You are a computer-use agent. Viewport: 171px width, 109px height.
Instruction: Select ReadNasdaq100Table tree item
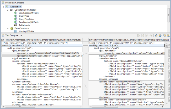(x=29, y=22)
